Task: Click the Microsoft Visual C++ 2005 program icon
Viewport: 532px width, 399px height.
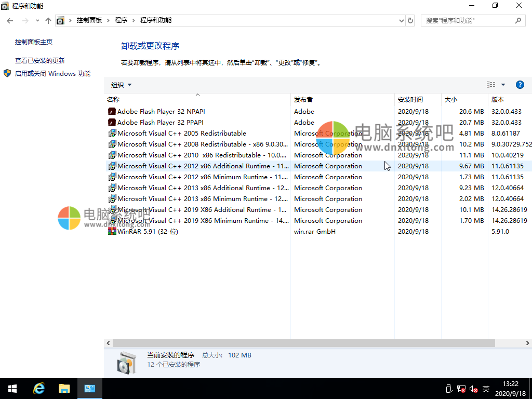Action: click(112, 133)
